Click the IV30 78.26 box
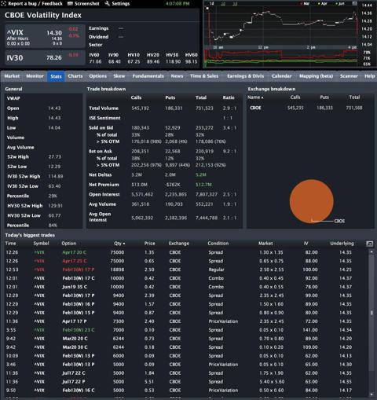 point(45,57)
